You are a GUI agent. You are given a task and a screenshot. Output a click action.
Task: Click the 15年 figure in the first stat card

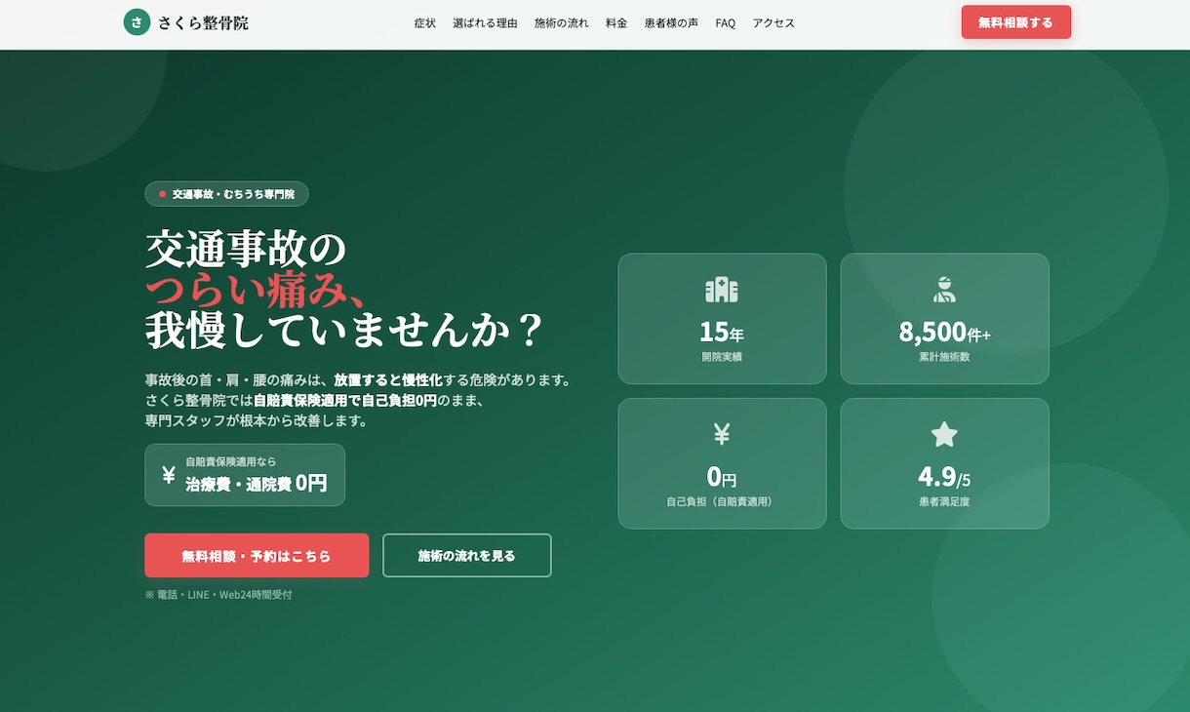pyautogui.click(x=722, y=333)
